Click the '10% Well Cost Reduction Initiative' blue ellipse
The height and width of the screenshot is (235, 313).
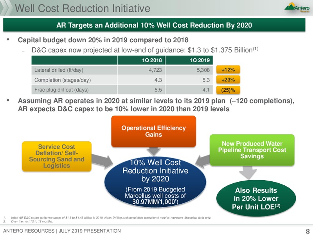coord(155,182)
